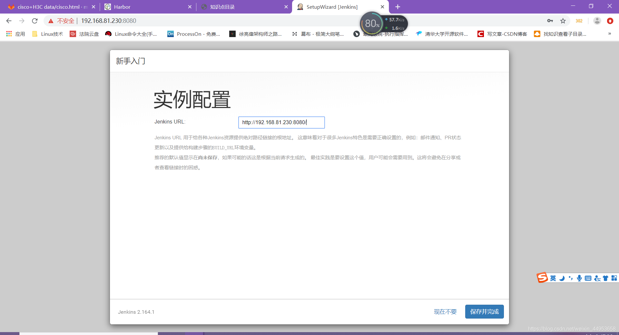Click the 现在不要 link
This screenshot has width=619, height=335.
point(445,312)
